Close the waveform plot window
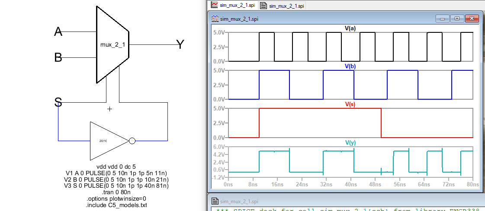The width and height of the screenshot is (485, 211). (x=471, y=19)
